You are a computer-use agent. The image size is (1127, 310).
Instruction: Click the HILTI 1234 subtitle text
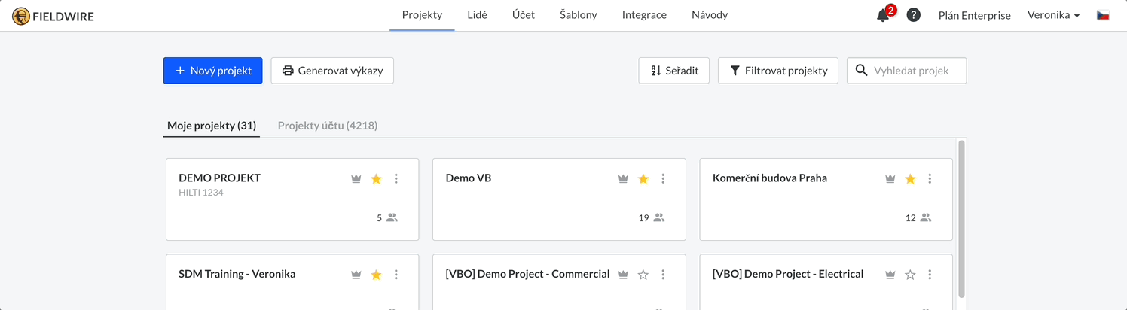click(201, 193)
